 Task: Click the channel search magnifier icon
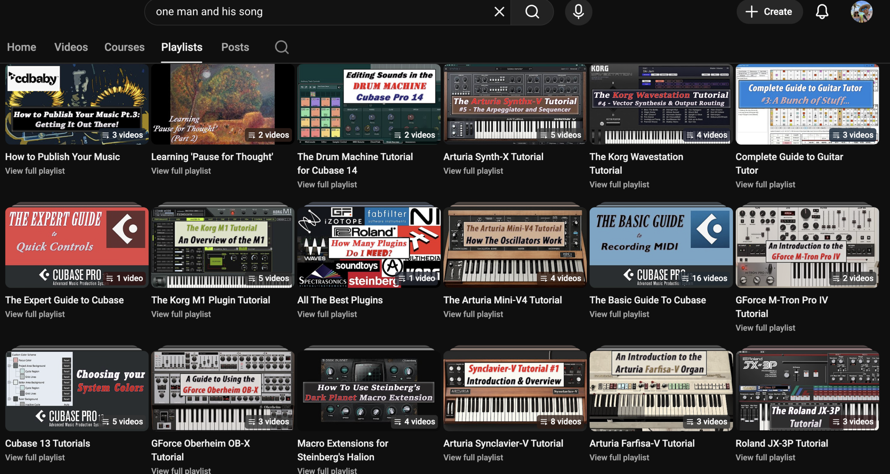[x=282, y=47]
